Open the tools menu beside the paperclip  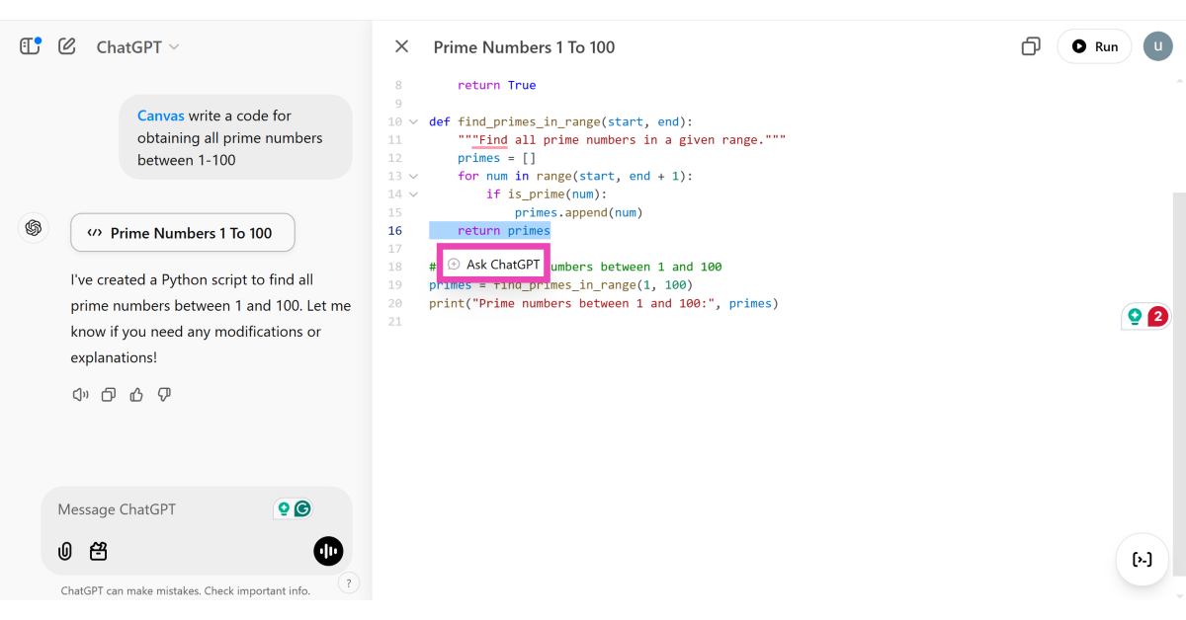(x=98, y=551)
